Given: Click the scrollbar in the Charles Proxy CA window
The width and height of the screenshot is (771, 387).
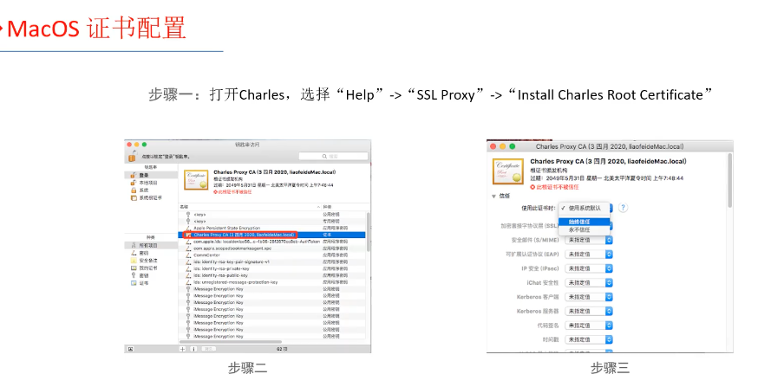Looking at the screenshot, I should point(729,180).
